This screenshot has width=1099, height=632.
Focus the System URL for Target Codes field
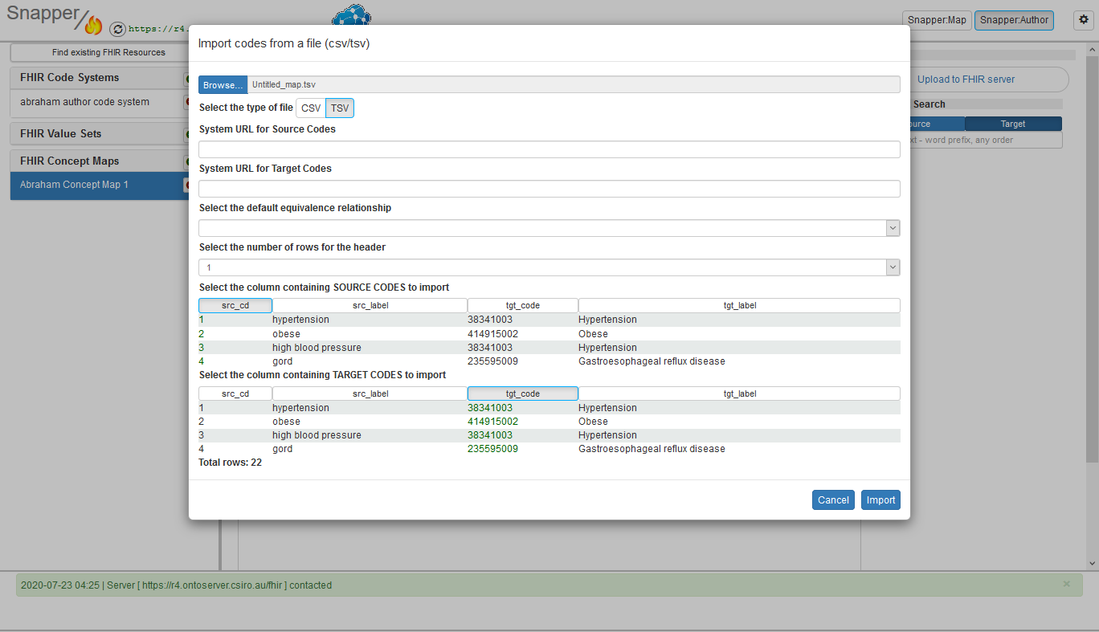[549, 189]
